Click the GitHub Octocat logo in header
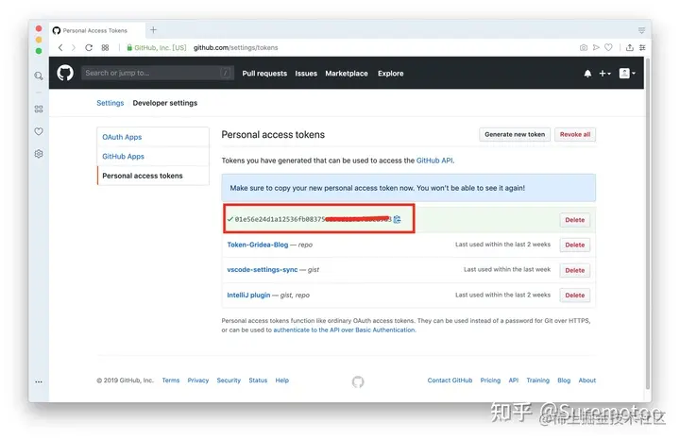Viewport: 680px width, 440px height. (65, 73)
